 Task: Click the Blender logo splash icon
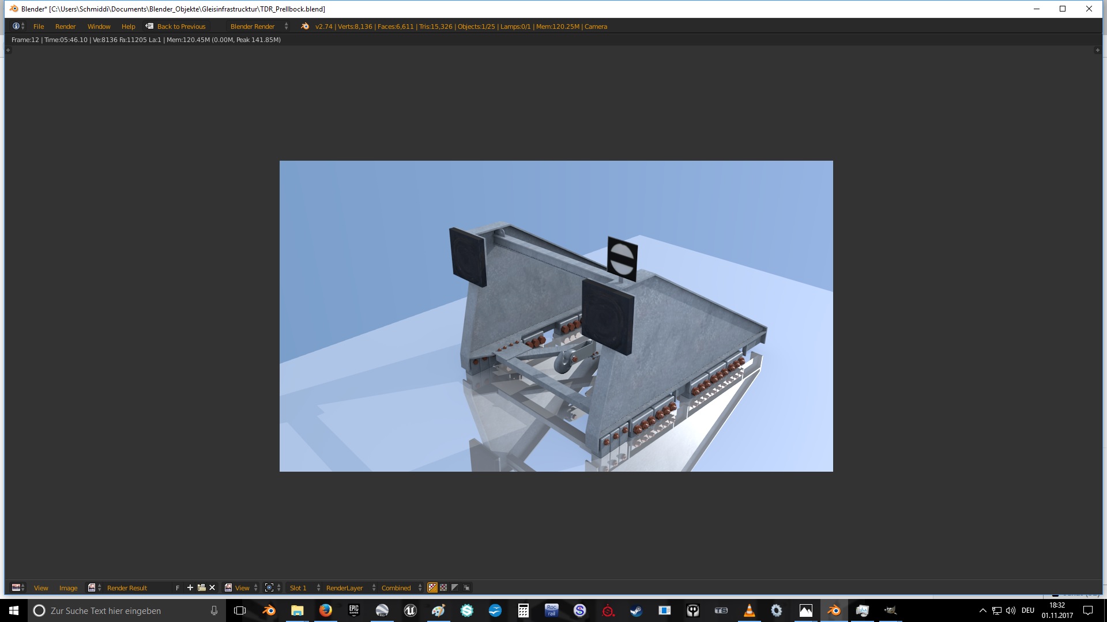point(305,26)
